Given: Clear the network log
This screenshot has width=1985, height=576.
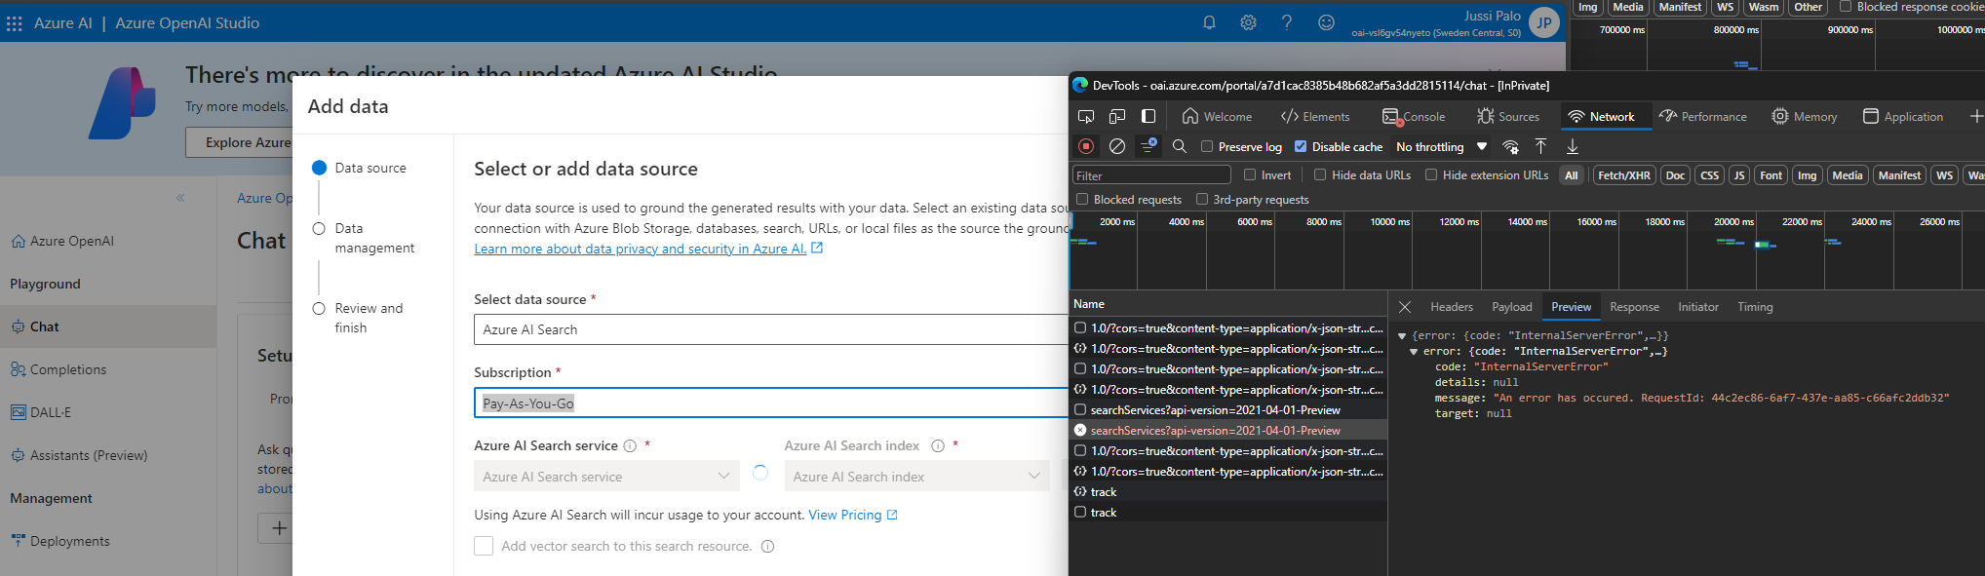Looking at the screenshot, I should pyautogui.click(x=1117, y=146).
